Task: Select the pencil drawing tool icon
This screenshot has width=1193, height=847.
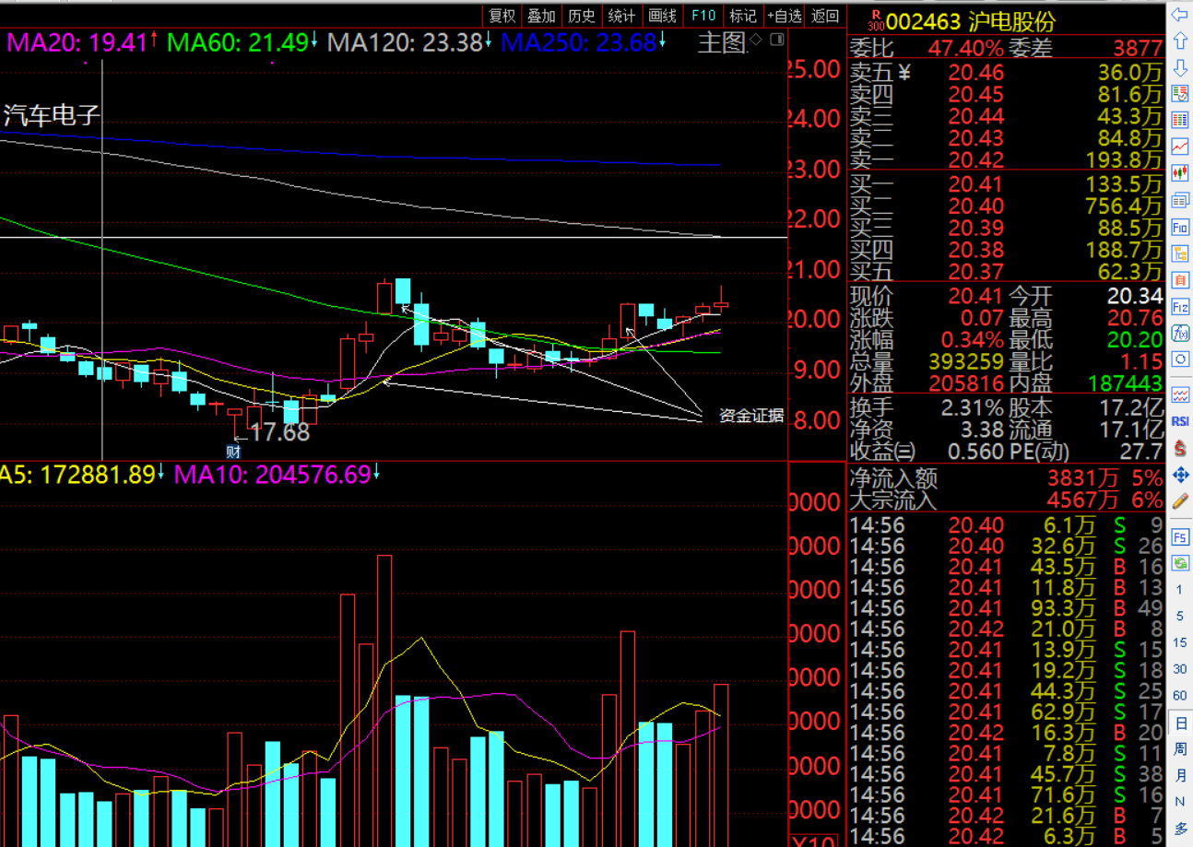Action: click(x=1180, y=502)
